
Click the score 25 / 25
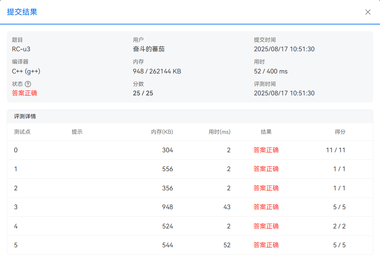(x=143, y=93)
